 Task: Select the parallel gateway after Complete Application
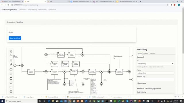[x=46, y=72]
